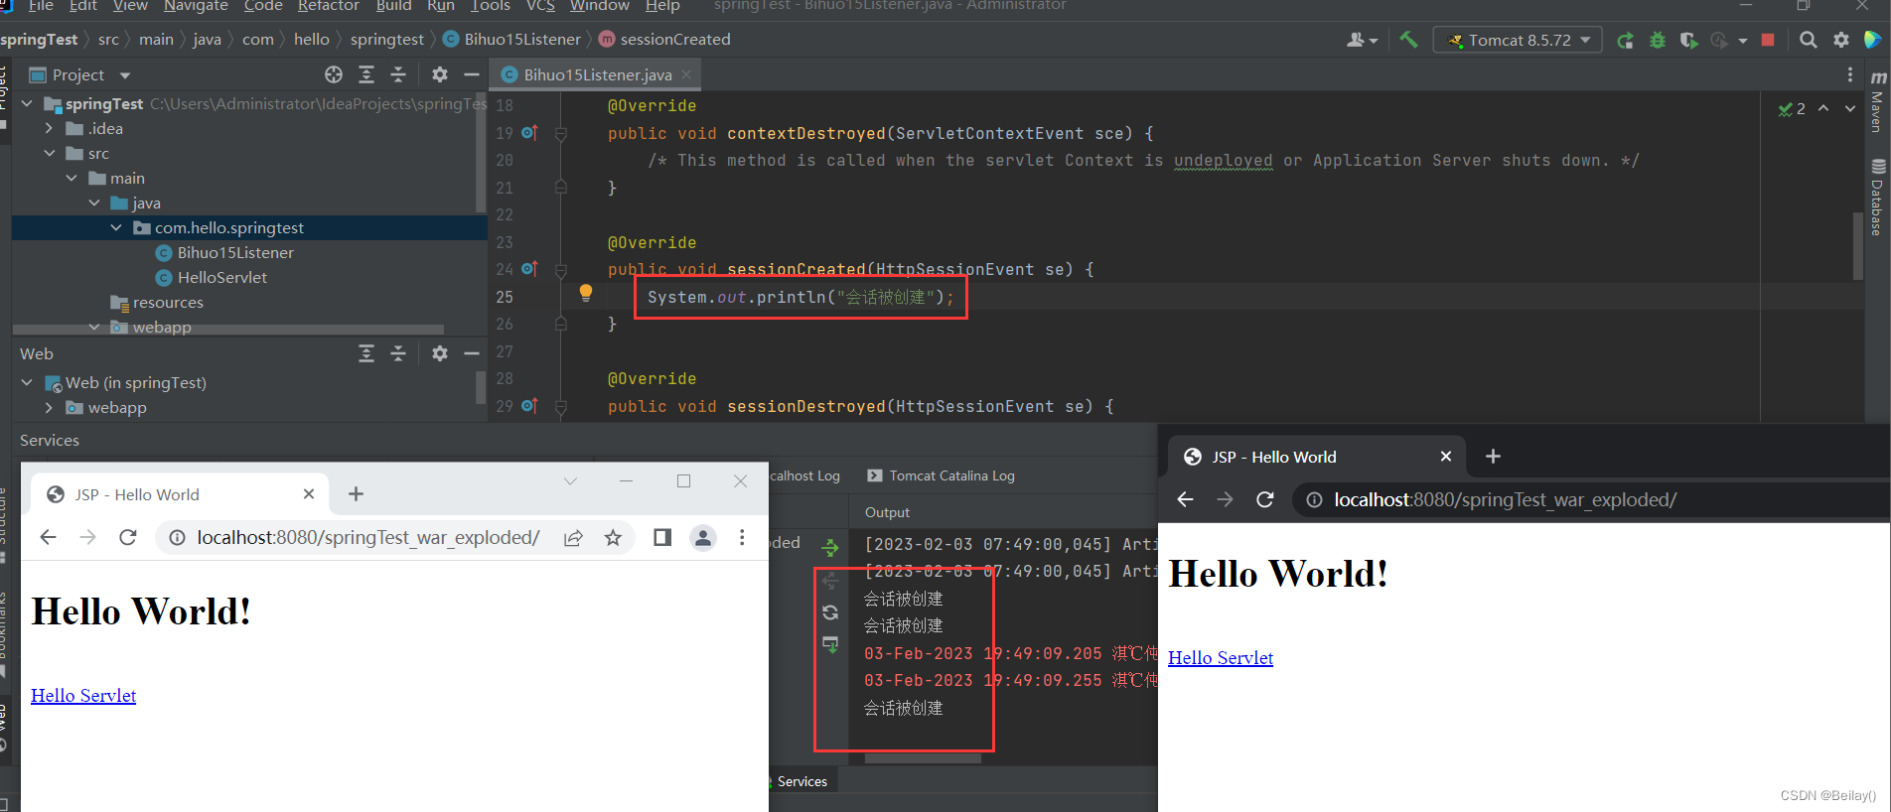Open IDE settings gear in top toolbar
This screenshot has width=1891, height=812.
[x=1841, y=40]
